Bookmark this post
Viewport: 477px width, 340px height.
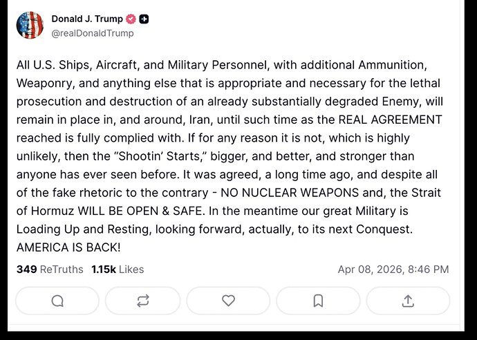pos(318,301)
